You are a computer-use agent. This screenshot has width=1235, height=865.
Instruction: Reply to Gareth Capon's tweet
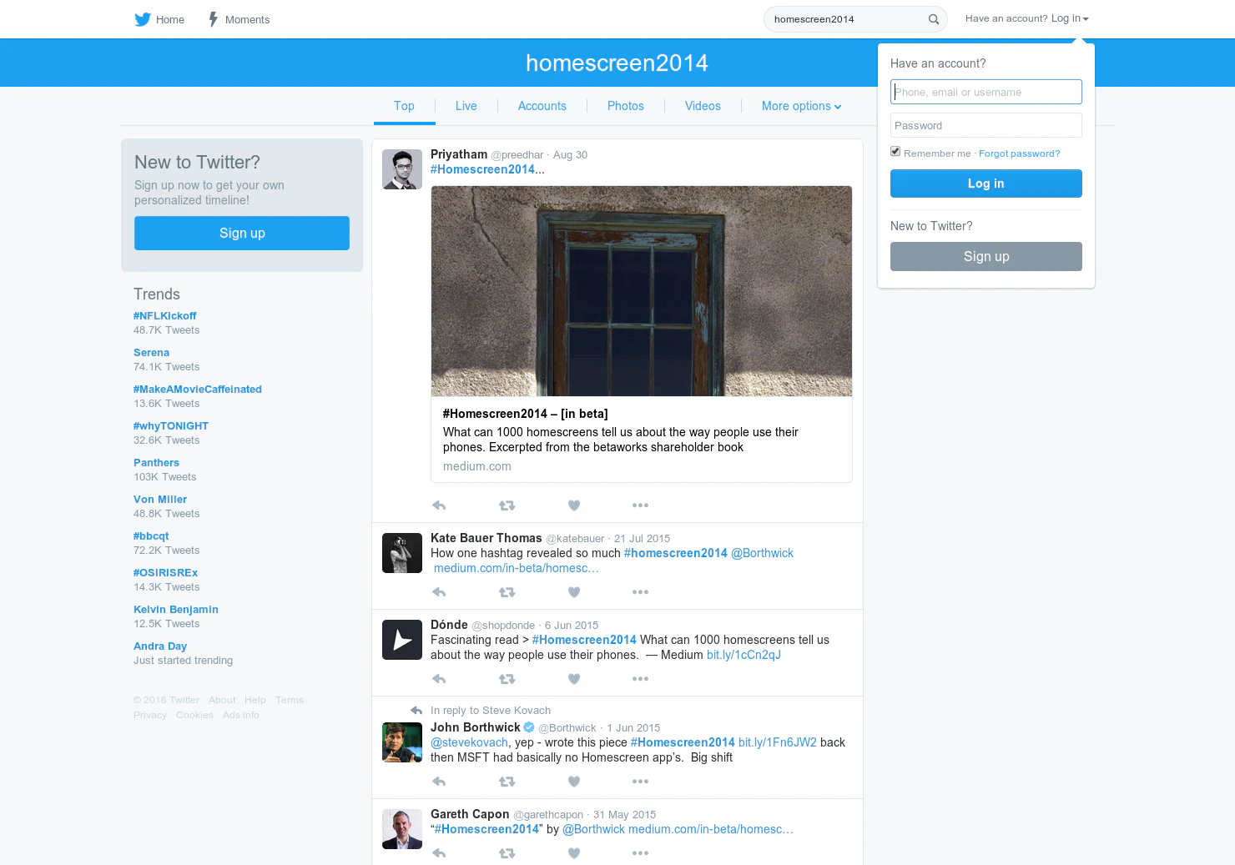pos(439,853)
